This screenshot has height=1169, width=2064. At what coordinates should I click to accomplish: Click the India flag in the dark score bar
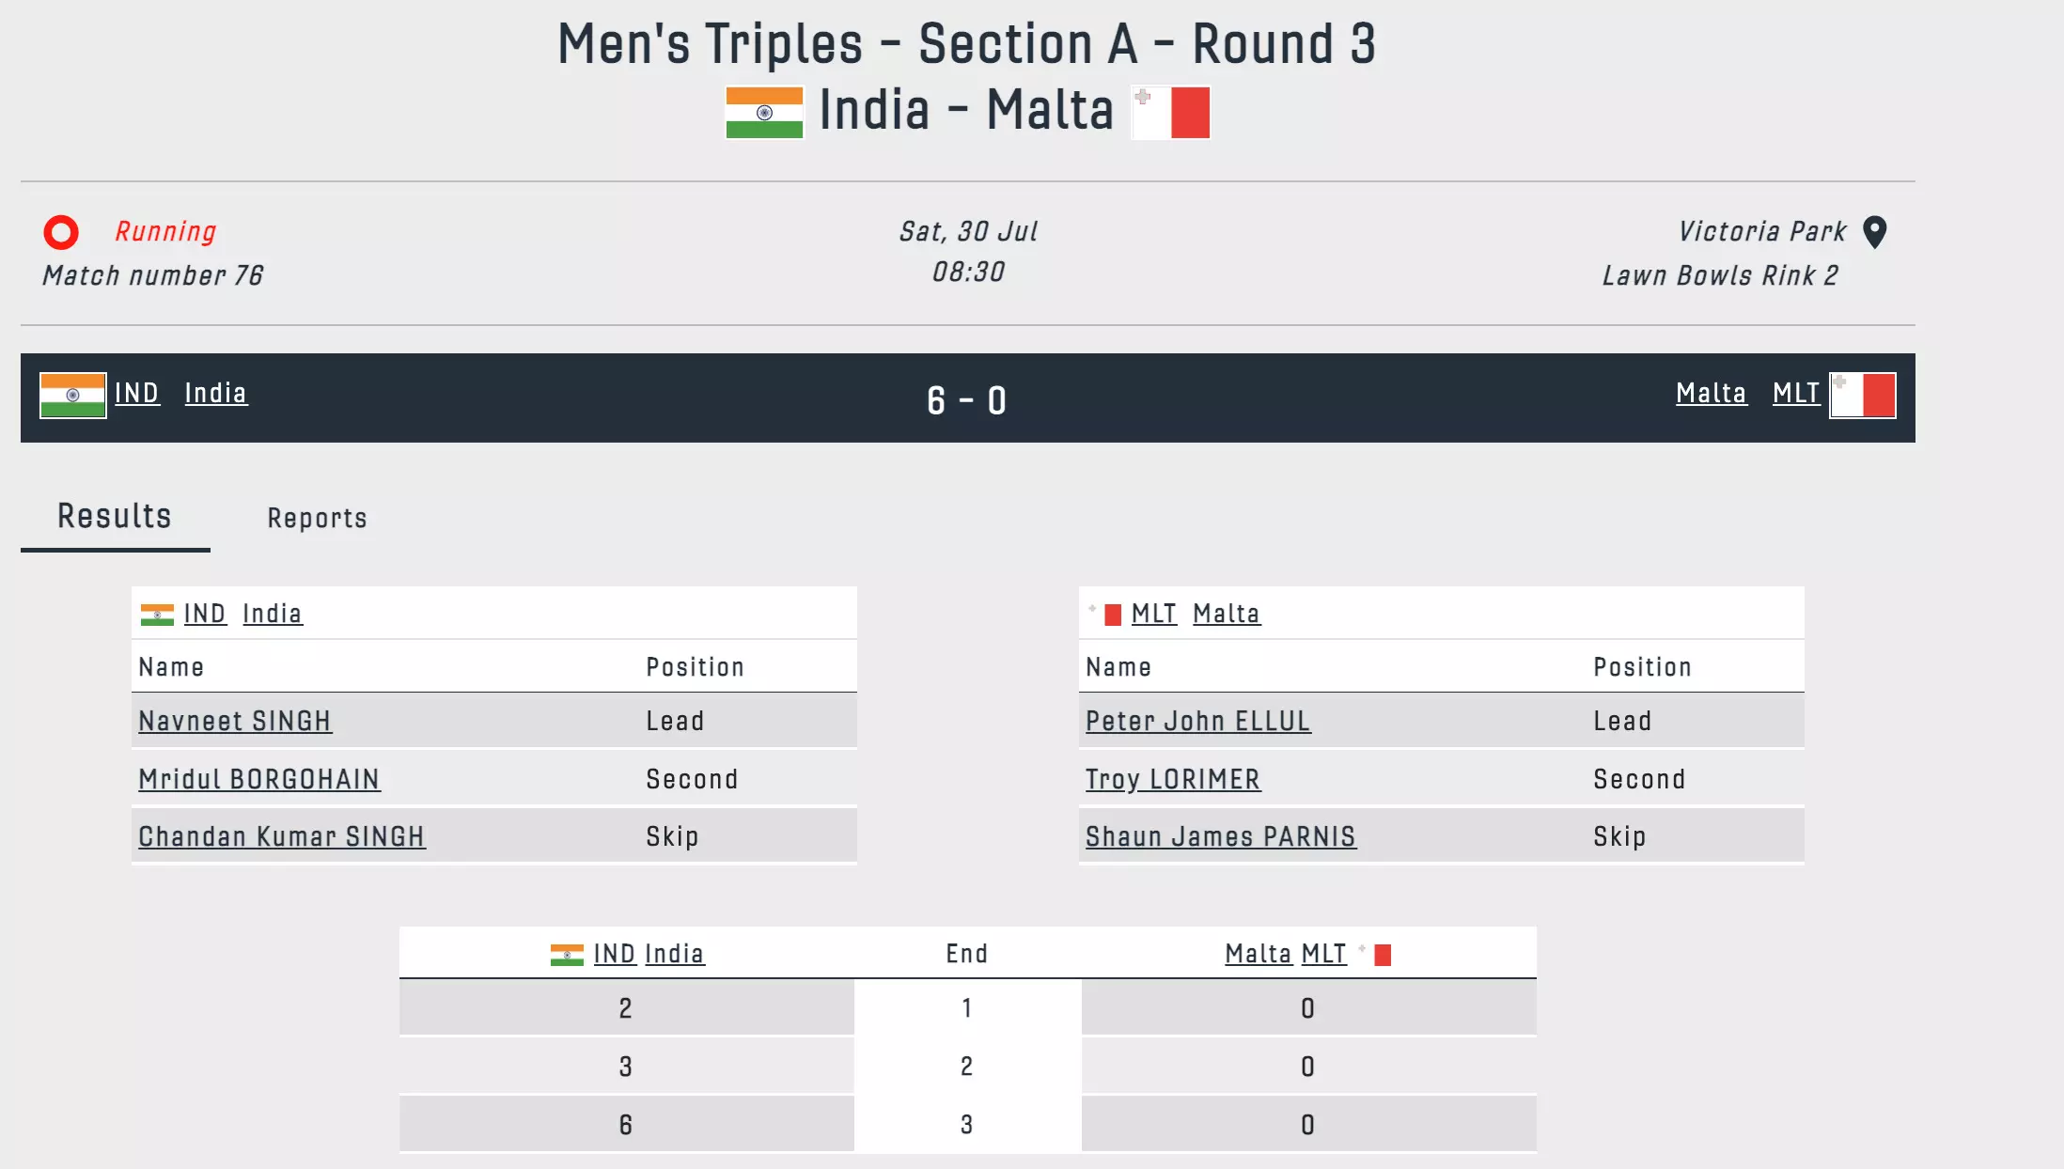coord(72,395)
